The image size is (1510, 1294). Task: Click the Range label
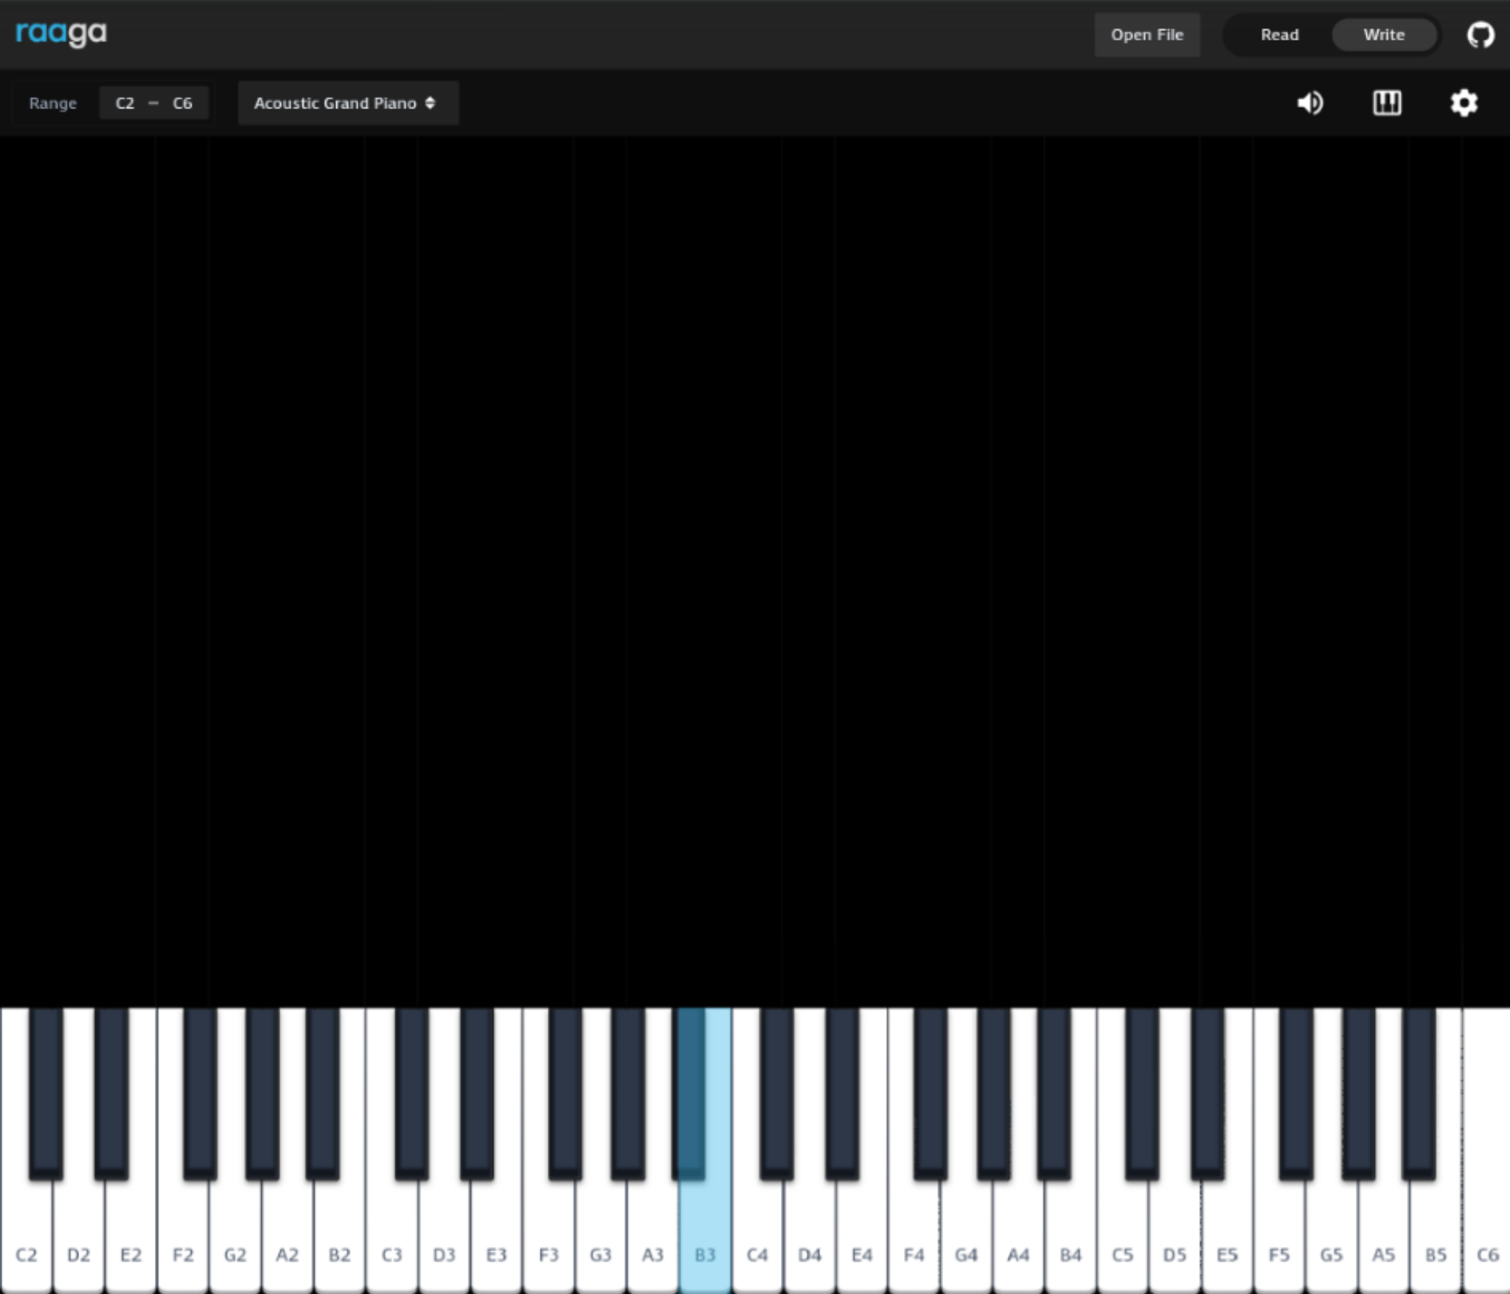(x=52, y=103)
